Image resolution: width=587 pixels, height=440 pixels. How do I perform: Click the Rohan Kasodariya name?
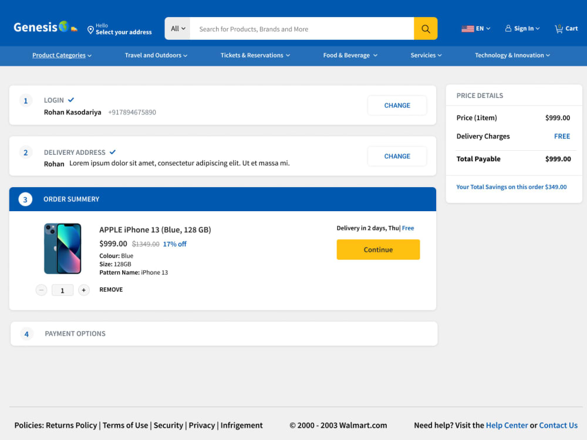click(x=73, y=112)
